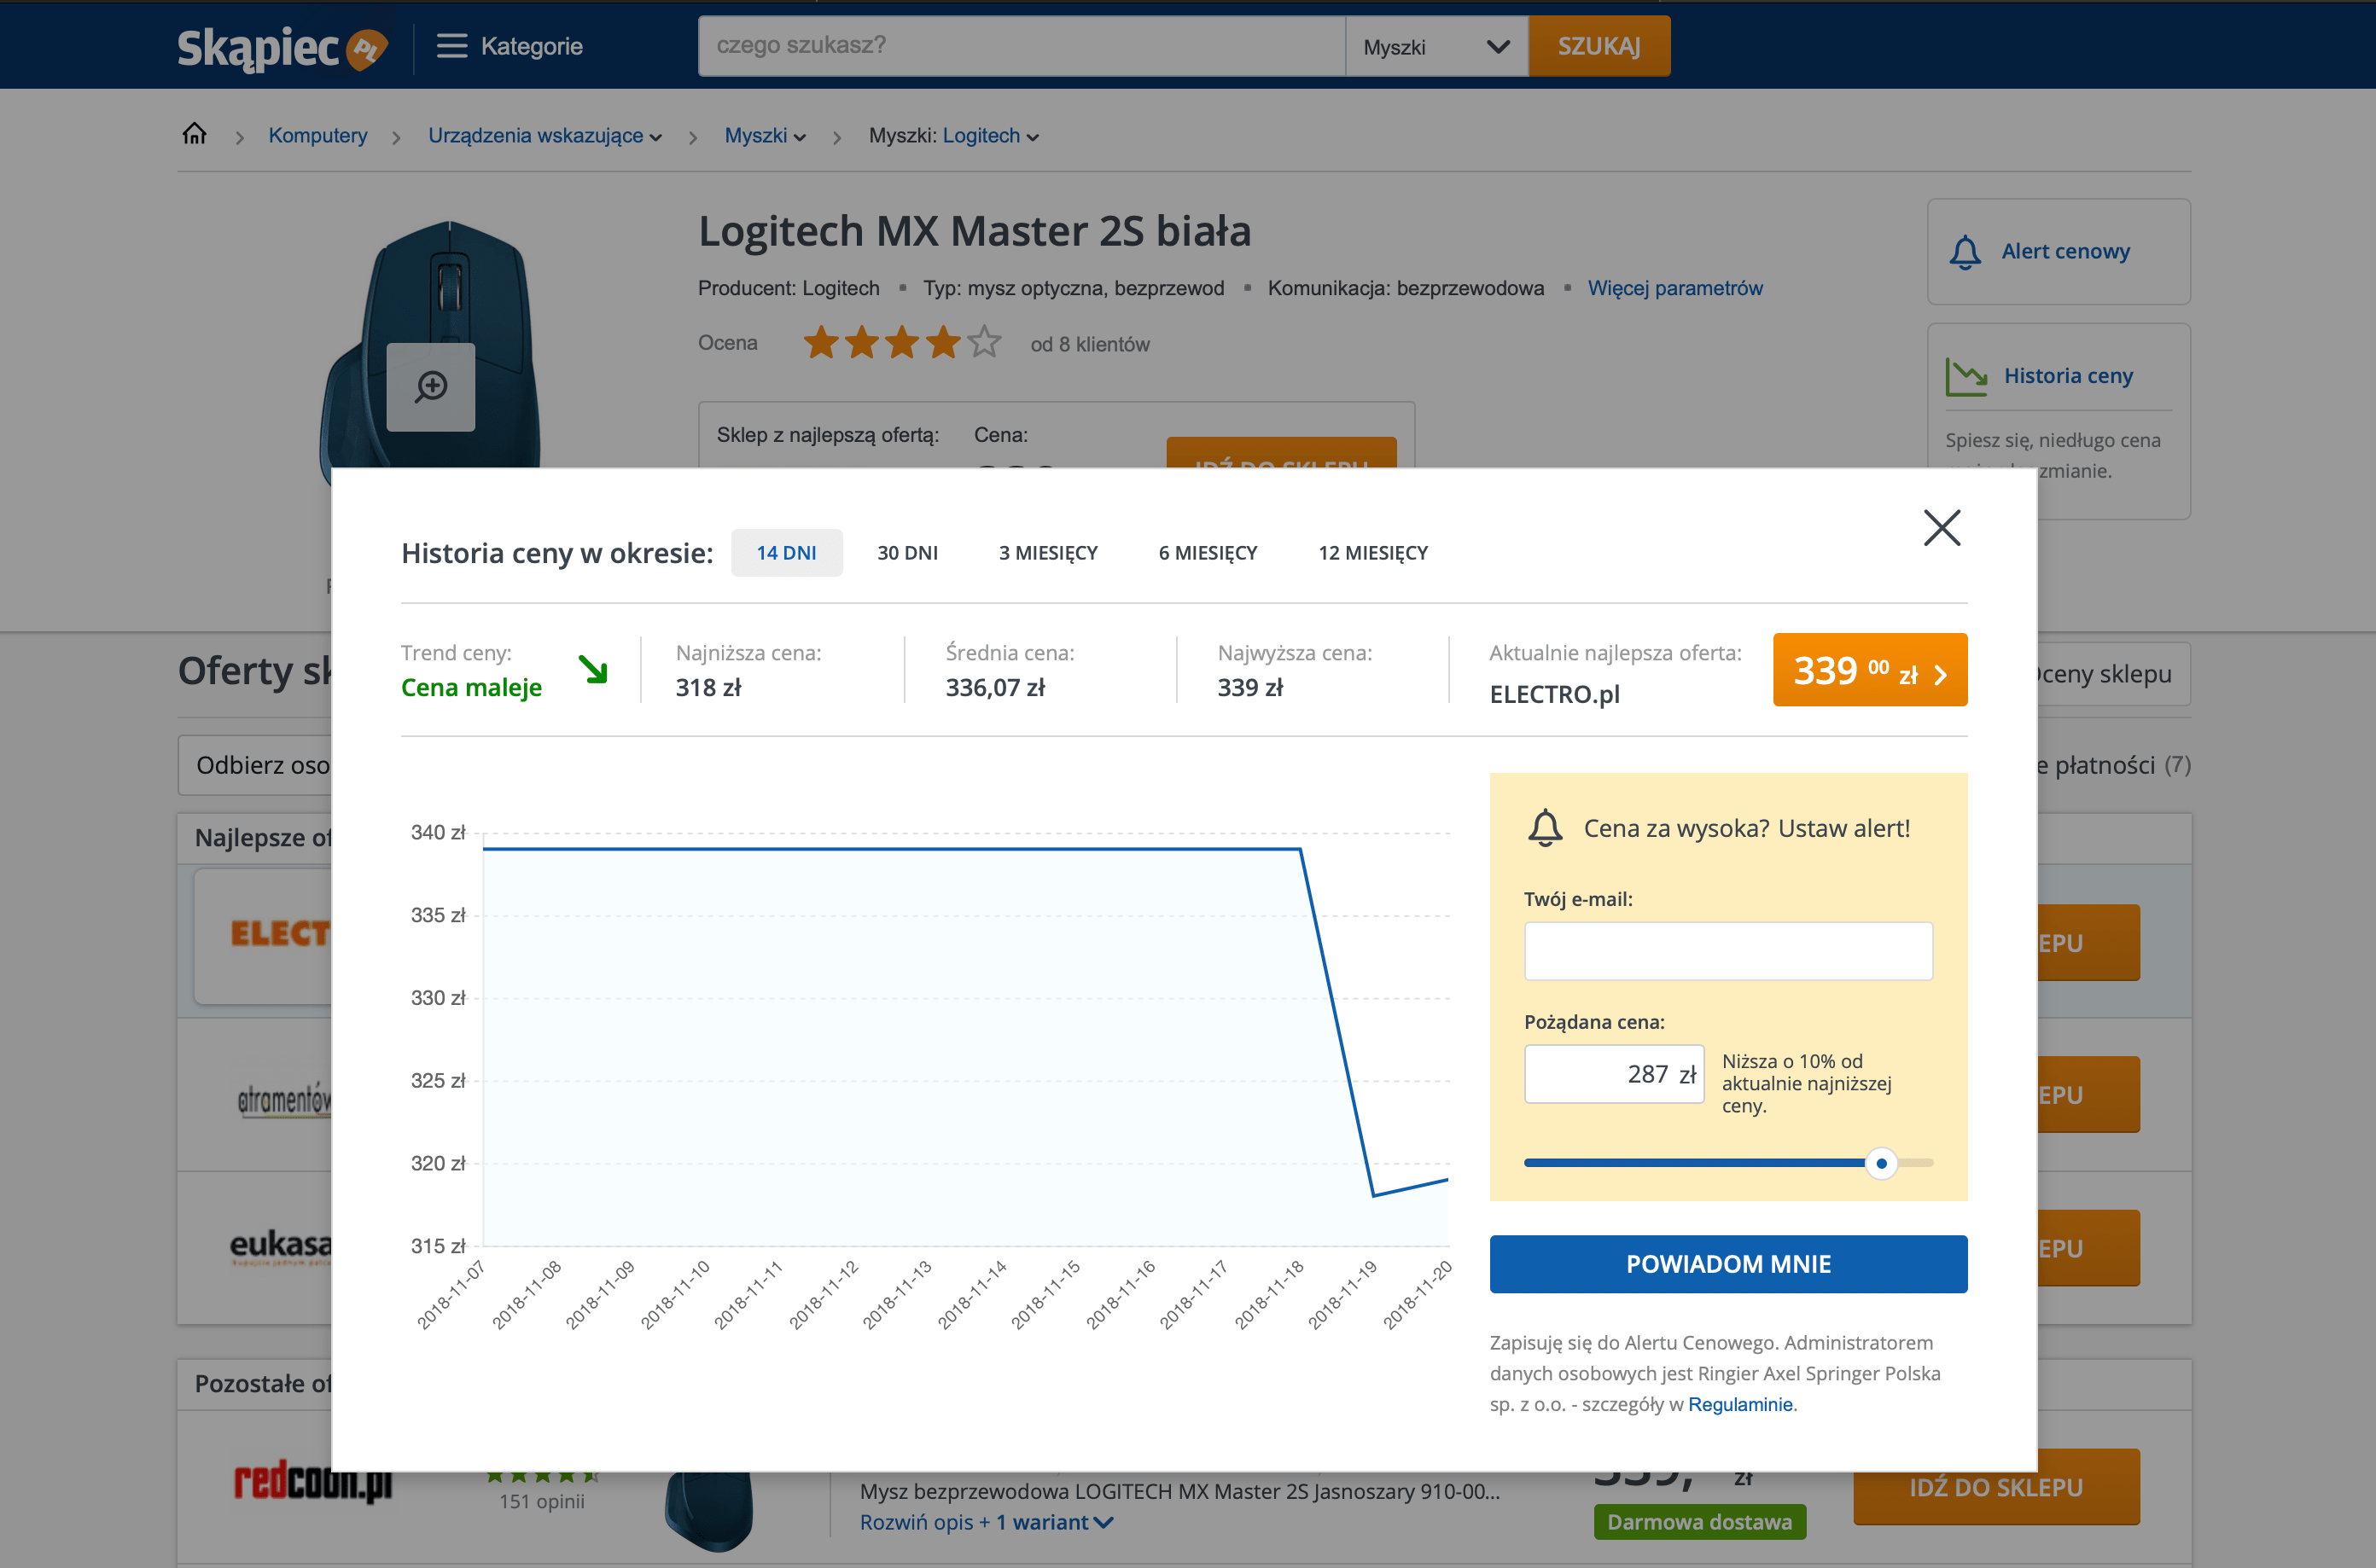Expand 'Rozwiń opis + 1 wariant'

pyautogui.click(x=987, y=1522)
